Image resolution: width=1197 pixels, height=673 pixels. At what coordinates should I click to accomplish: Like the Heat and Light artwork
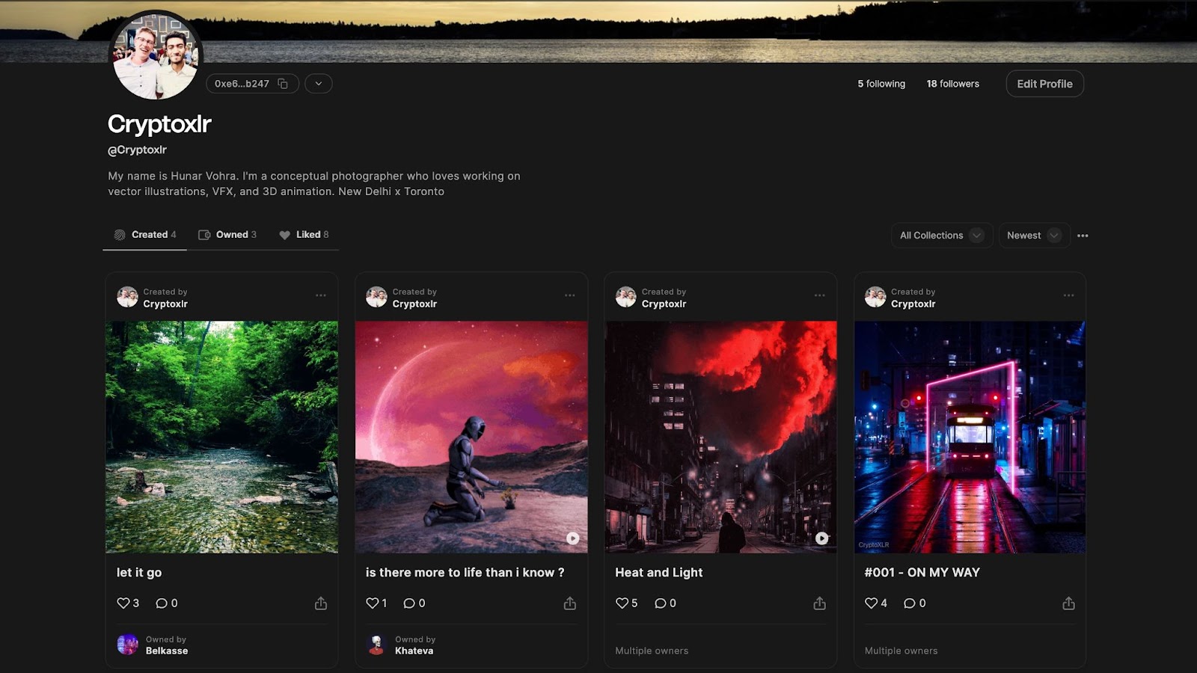[622, 603]
